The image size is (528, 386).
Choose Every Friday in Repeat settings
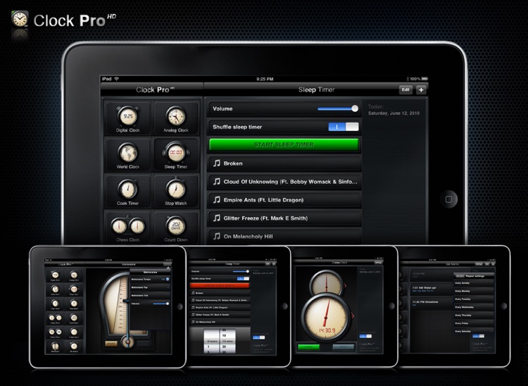pos(474,323)
